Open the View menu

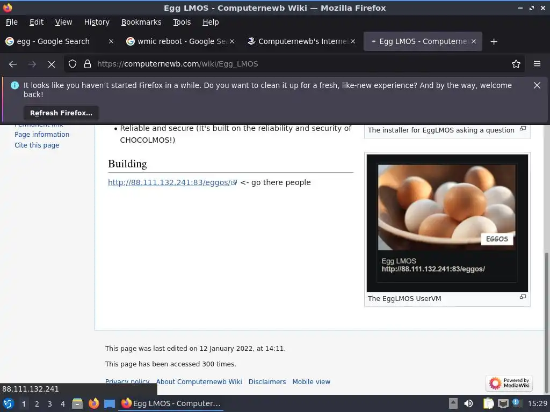(63, 22)
